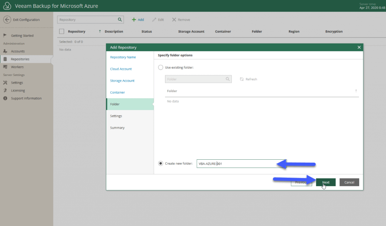
Task: Click Exit Configuration link
Action: point(26,20)
